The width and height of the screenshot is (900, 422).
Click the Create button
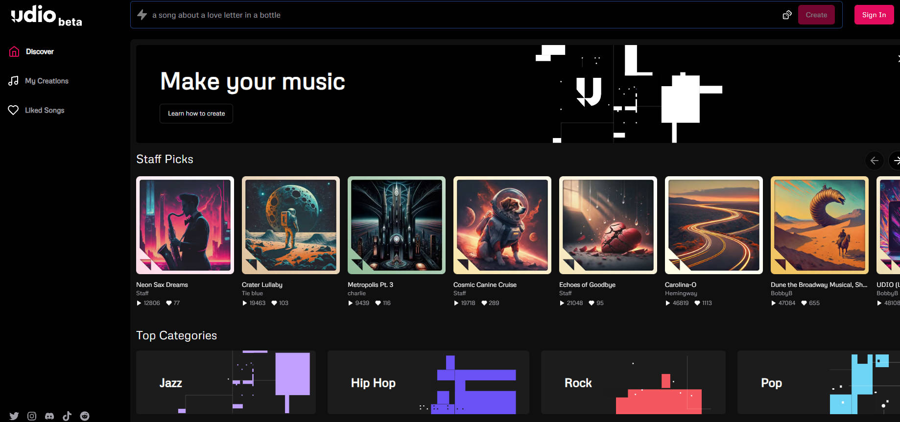[816, 15]
